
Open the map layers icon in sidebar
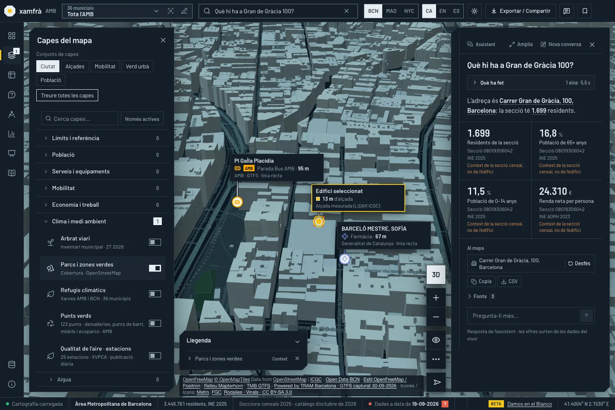(x=12, y=55)
